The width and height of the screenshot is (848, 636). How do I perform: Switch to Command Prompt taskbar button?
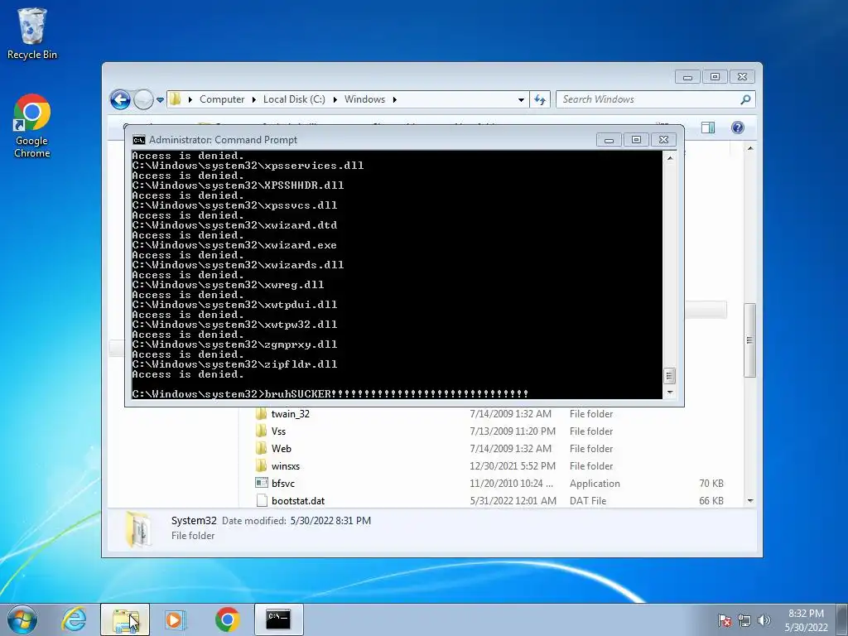click(278, 619)
